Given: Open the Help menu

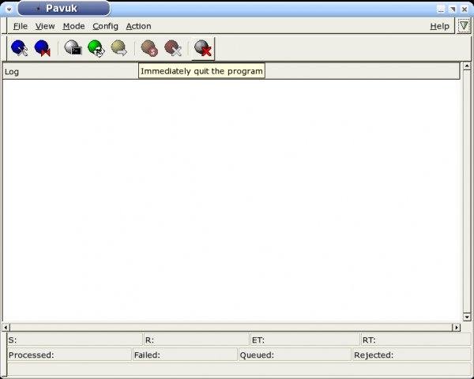Looking at the screenshot, I should pyautogui.click(x=439, y=26).
